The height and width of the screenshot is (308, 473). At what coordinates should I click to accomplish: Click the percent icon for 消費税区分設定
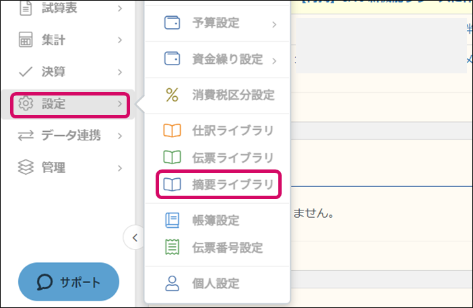click(172, 95)
